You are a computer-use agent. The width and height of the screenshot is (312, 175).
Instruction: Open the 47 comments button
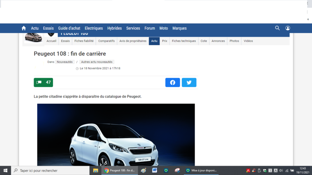click(x=43, y=82)
